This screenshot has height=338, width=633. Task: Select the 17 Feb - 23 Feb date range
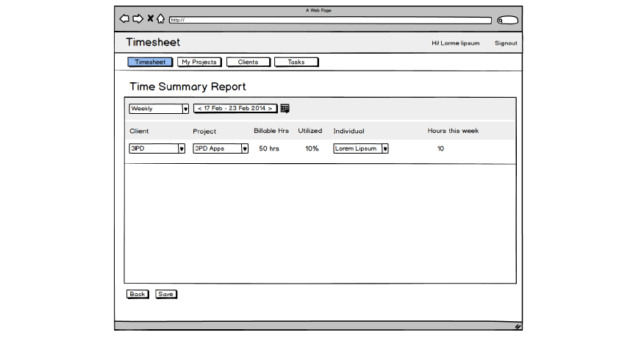click(x=235, y=109)
